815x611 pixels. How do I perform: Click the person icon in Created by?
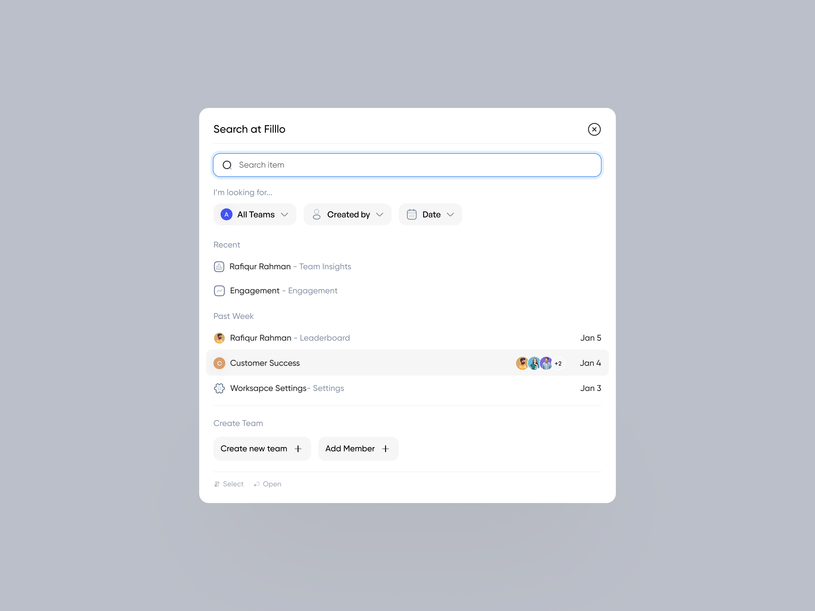coord(317,214)
